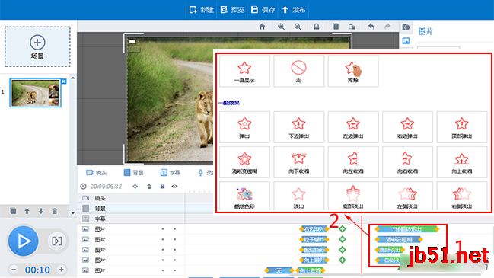Click scene list scroll down arrow
Screen dimensions: 494x278
coord(73,212)
